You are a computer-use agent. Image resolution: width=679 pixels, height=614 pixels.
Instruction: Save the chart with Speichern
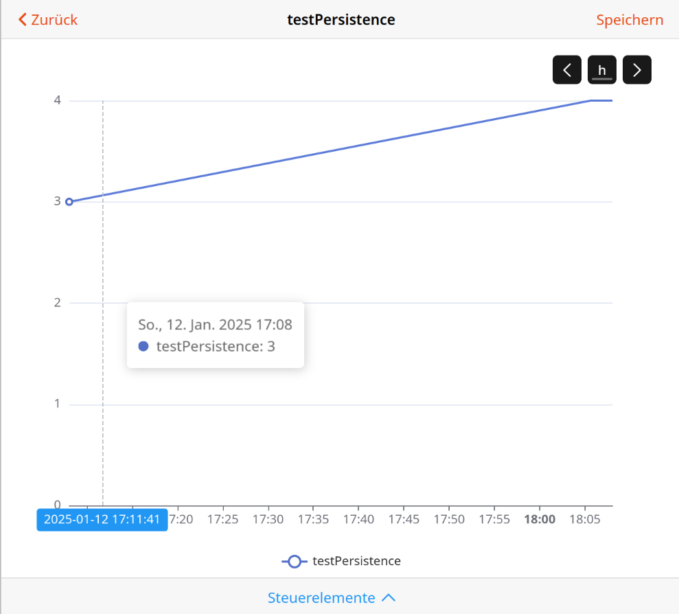click(630, 20)
